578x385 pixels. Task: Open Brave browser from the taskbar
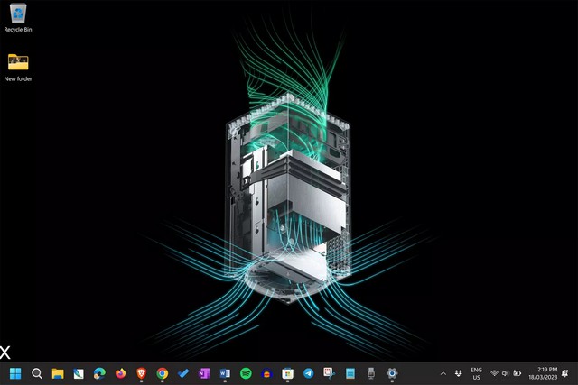[x=141, y=373]
